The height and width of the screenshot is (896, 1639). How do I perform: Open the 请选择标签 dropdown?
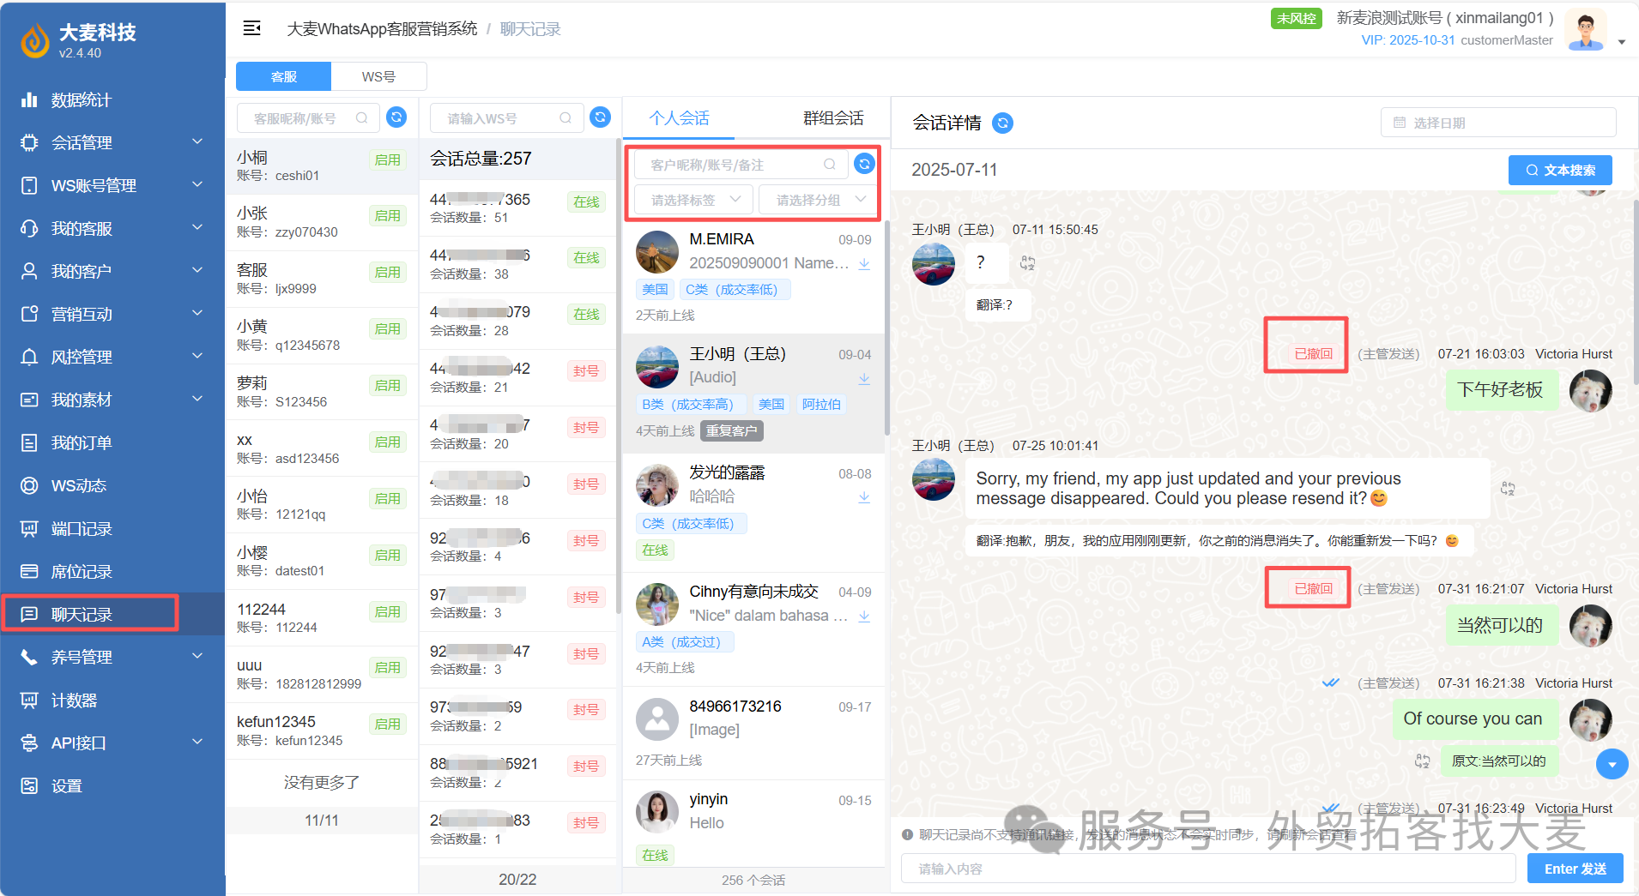[x=693, y=200]
